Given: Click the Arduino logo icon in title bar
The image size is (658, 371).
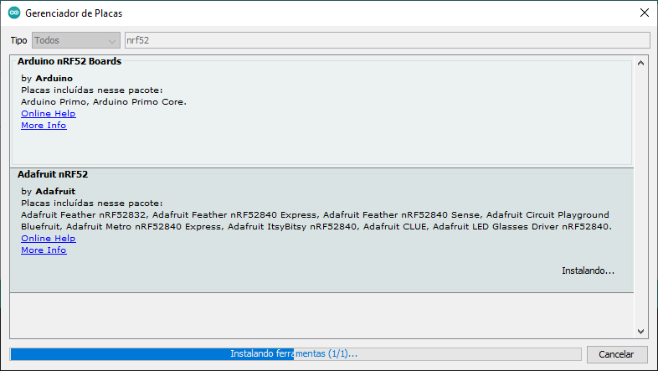Looking at the screenshot, I should pyautogui.click(x=14, y=13).
